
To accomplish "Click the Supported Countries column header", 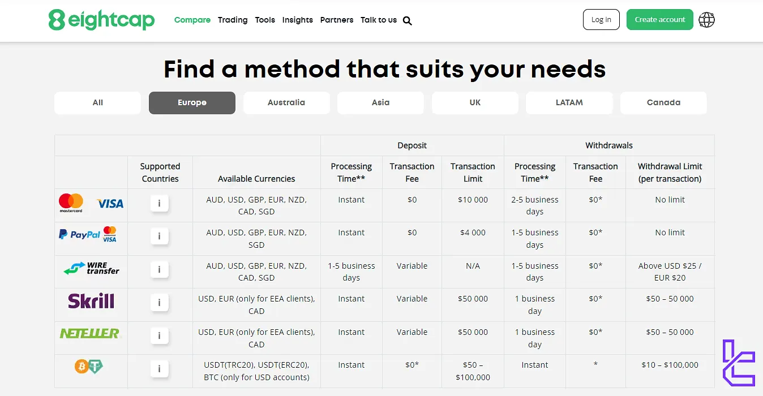I will click(x=160, y=173).
